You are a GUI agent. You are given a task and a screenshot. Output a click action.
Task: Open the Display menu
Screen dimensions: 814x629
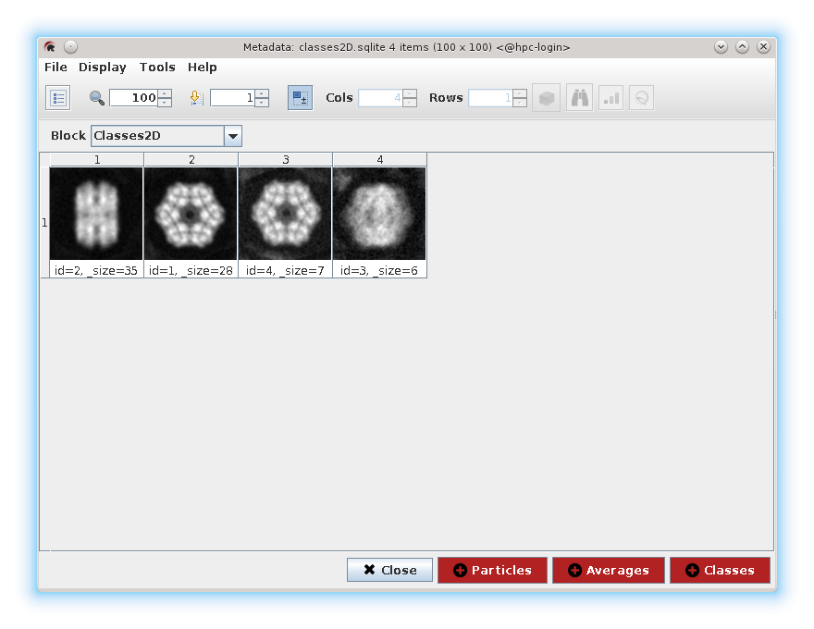click(x=103, y=67)
